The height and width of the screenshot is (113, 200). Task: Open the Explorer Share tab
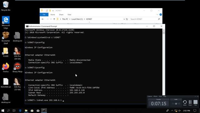coord(61,15)
